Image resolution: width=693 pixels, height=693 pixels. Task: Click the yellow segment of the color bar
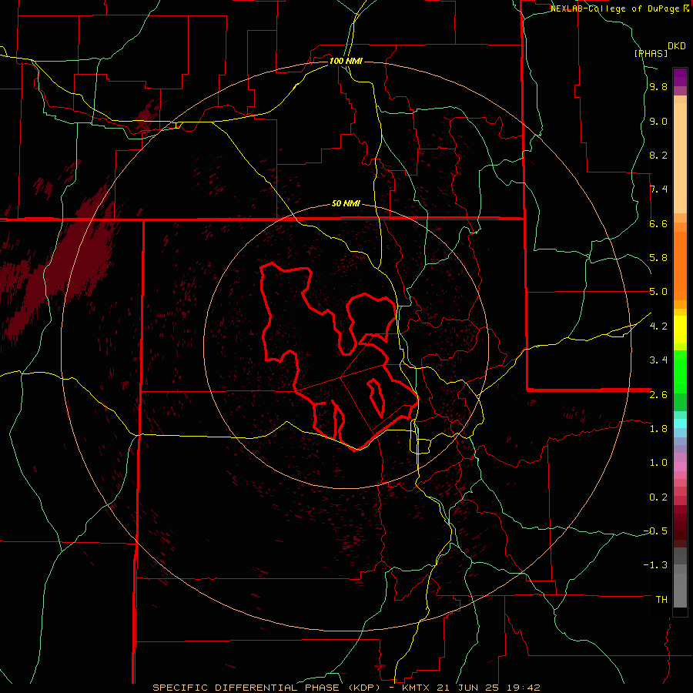680,330
